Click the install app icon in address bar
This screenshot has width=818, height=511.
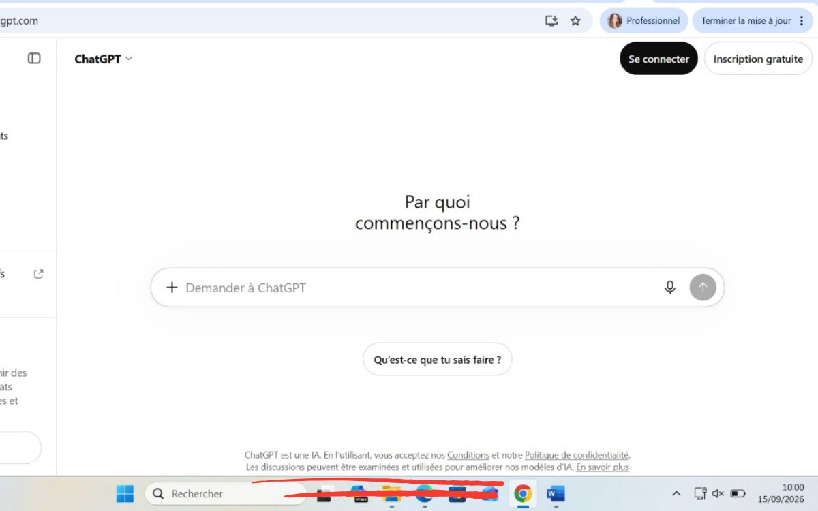pos(551,20)
